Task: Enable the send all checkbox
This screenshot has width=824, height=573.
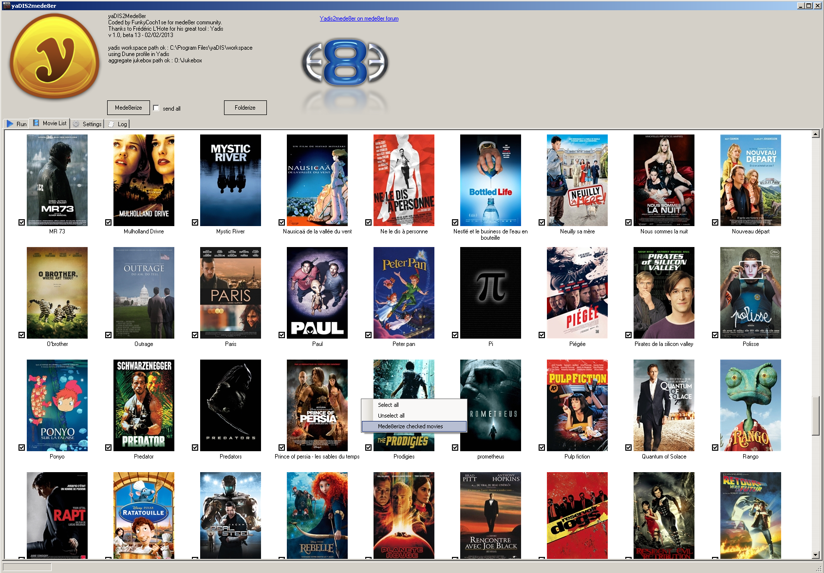Action: coord(156,108)
